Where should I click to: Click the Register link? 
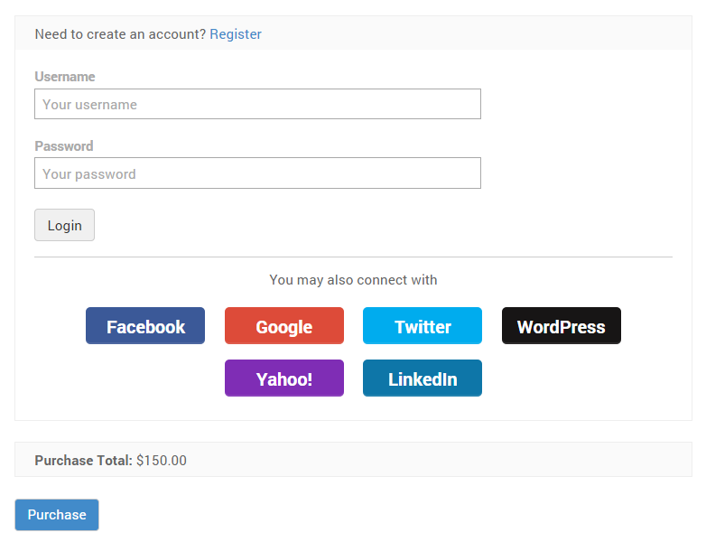click(236, 34)
